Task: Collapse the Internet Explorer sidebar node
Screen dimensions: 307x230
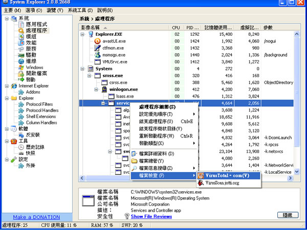Action: point(7,86)
